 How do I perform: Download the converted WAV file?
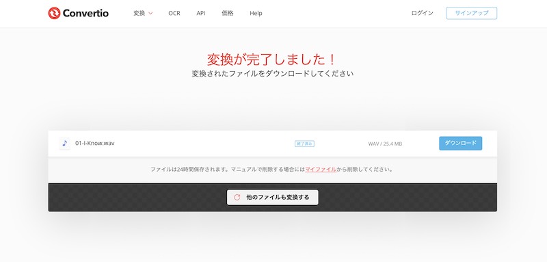[x=460, y=144]
